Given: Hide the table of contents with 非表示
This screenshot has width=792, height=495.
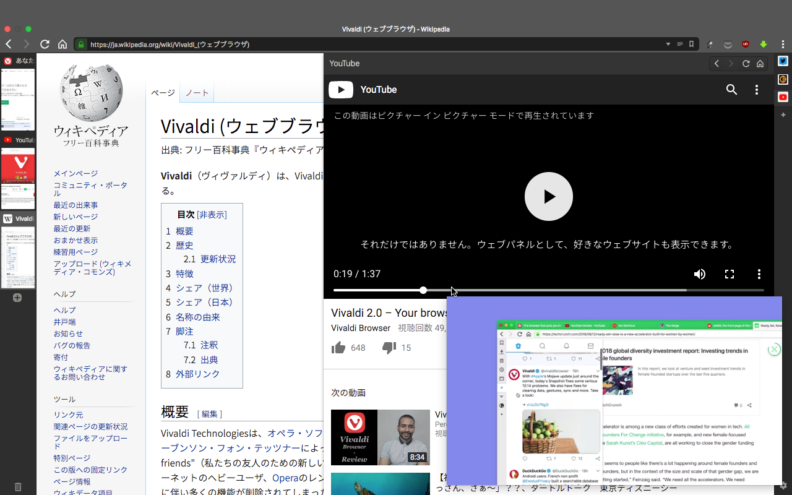Looking at the screenshot, I should pos(212,215).
